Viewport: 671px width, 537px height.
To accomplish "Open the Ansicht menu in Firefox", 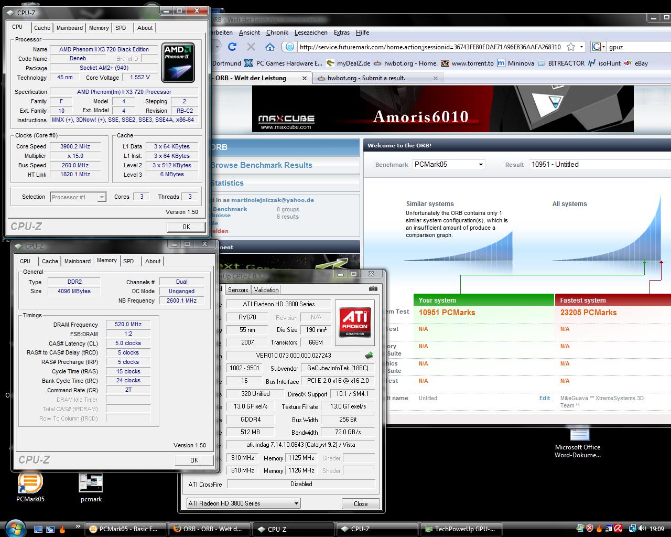I will click(x=249, y=33).
